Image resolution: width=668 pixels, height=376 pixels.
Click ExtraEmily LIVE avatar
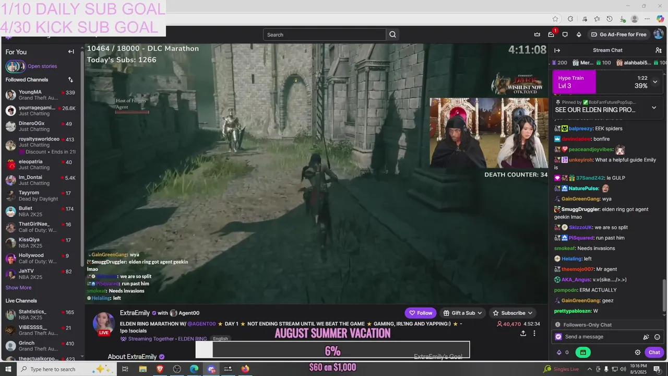pyautogui.click(x=104, y=324)
